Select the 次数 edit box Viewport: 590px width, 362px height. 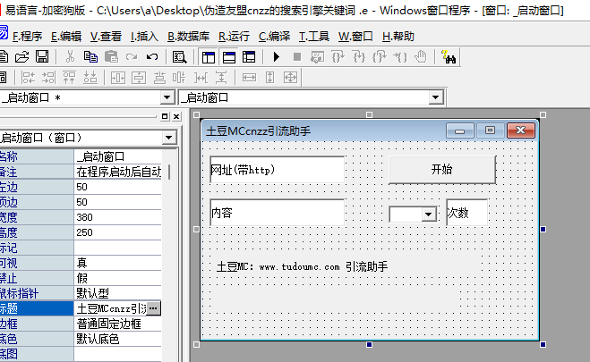tap(466, 213)
